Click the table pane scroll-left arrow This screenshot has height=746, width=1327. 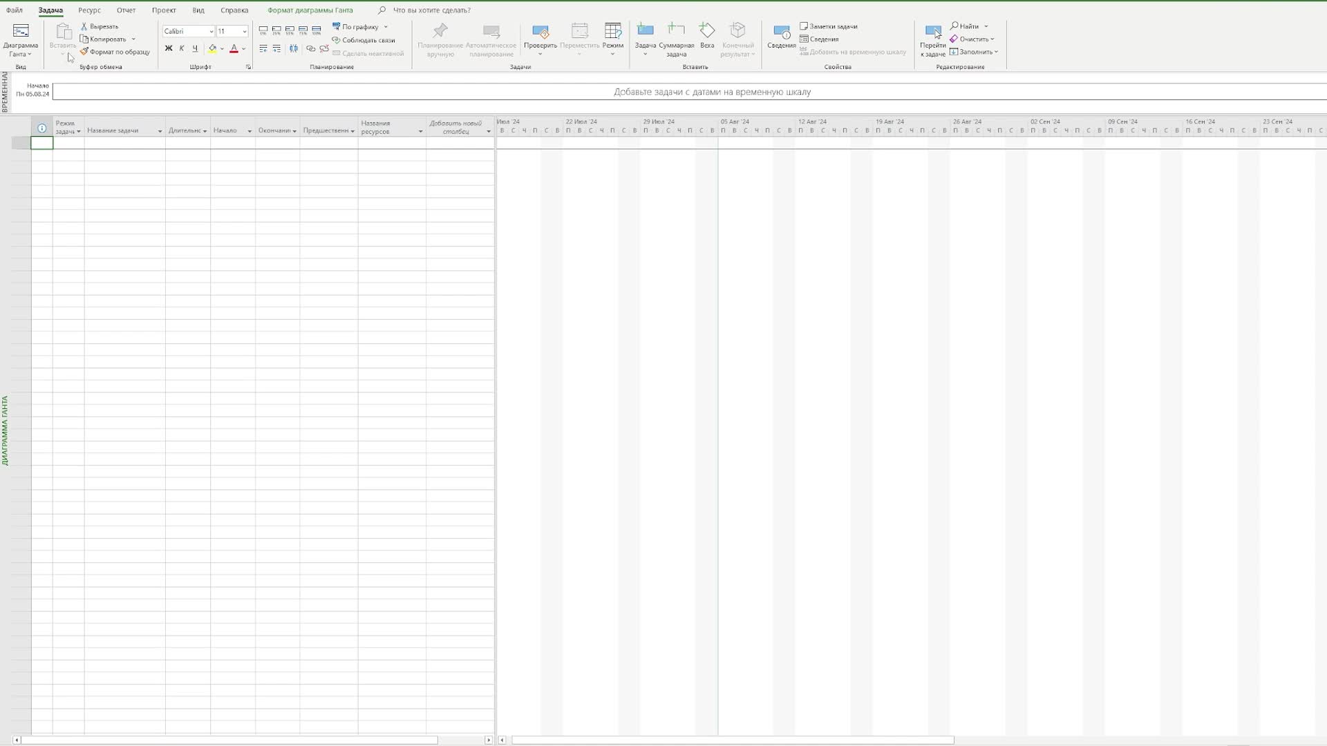tap(17, 740)
